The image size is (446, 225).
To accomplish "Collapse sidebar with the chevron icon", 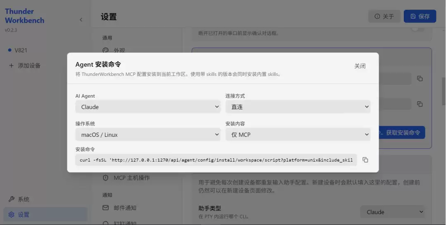I will [x=81, y=20].
